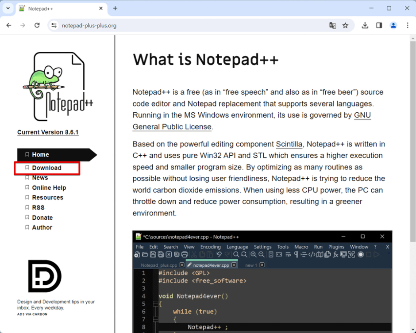Click the bookmark icon beside RSS
Image resolution: width=416 pixels, height=333 pixels.
27,207
